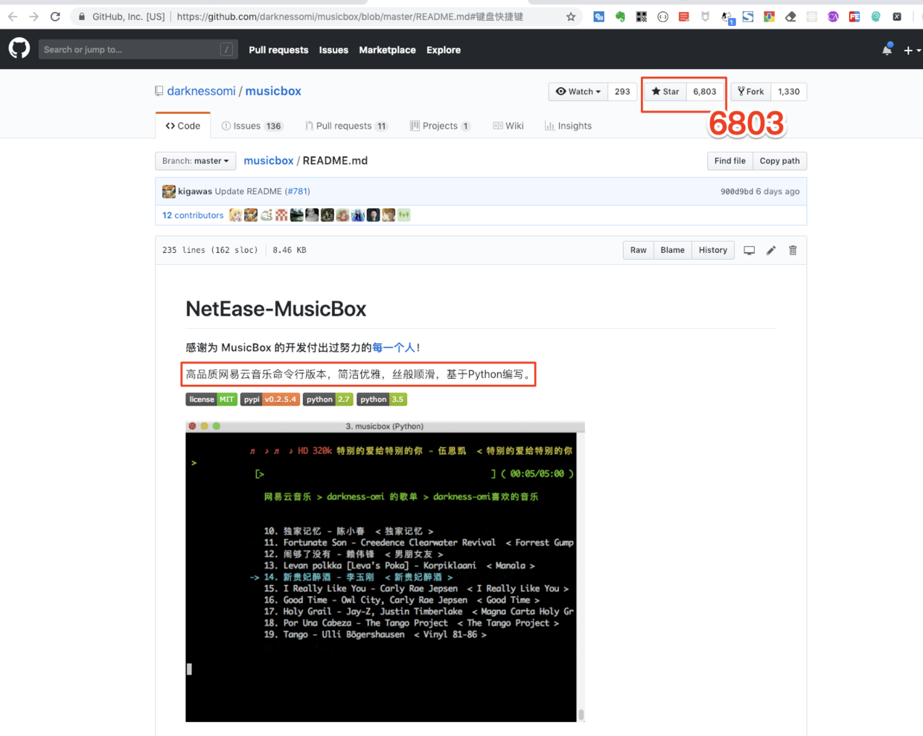Image resolution: width=923 pixels, height=736 pixels.
Task: Open the Projects tab
Action: (x=440, y=126)
